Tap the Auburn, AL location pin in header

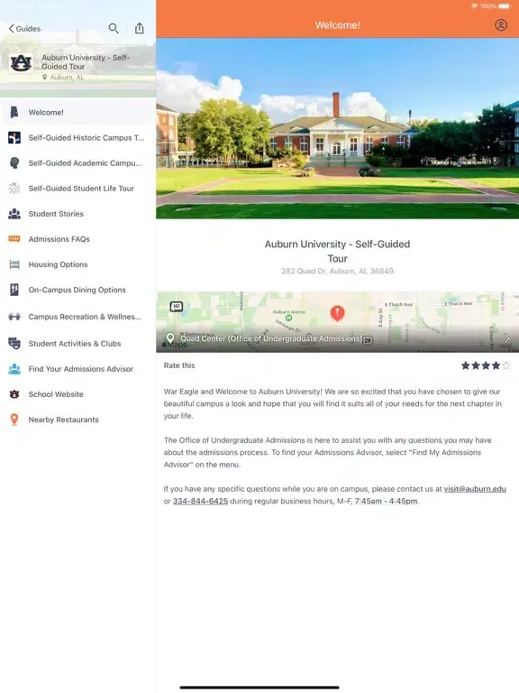click(x=44, y=78)
